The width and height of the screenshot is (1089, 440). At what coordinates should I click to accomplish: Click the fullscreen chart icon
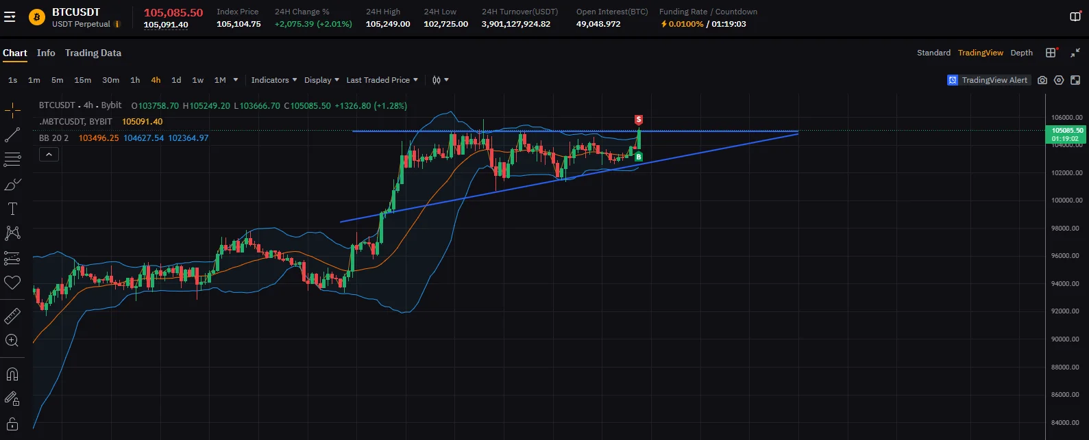point(1075,80)
